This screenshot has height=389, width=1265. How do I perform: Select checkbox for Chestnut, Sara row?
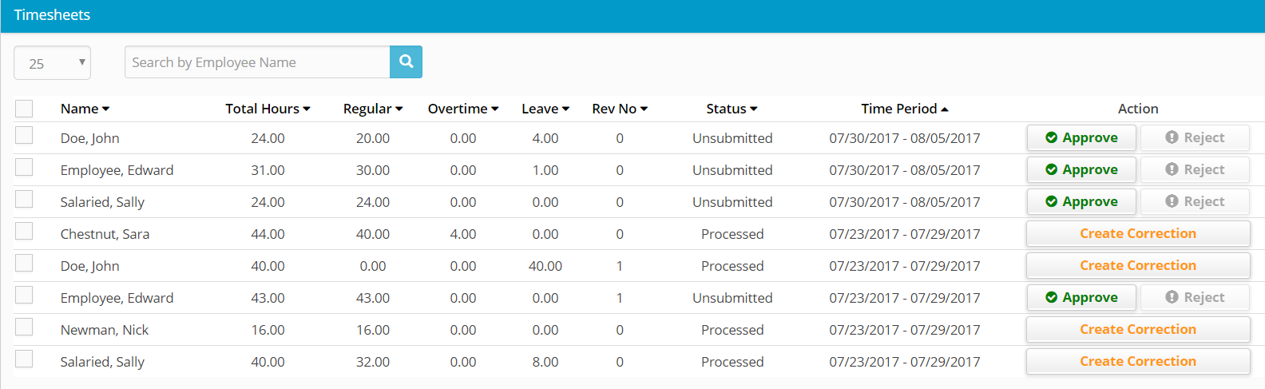pos(24,232)
